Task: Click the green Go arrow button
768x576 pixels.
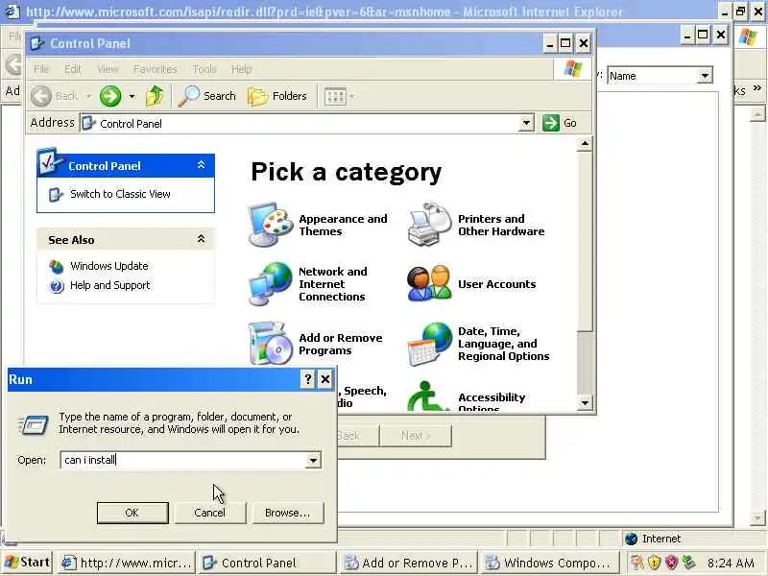Action: point(551,123)
